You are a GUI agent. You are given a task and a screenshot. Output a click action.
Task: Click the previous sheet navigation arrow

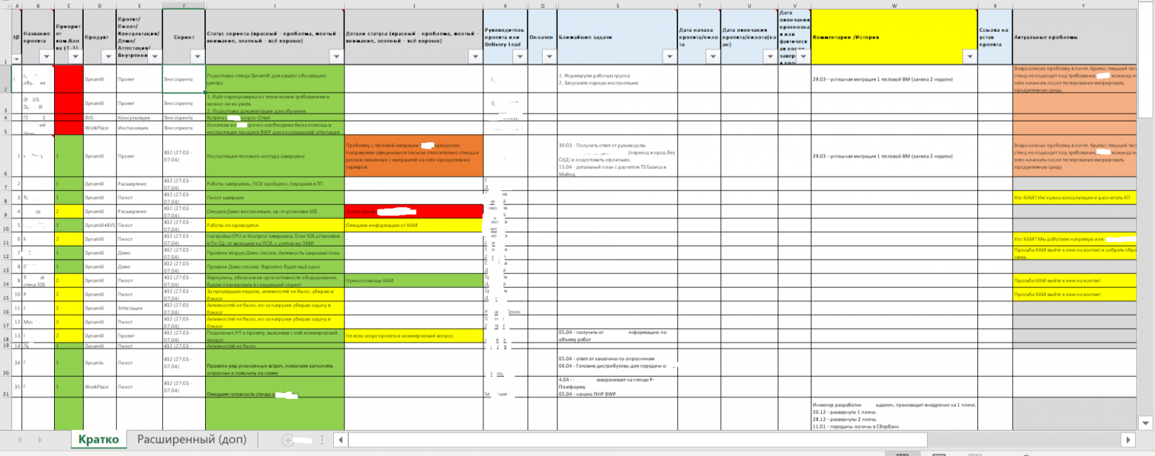(x=19, y=440)
